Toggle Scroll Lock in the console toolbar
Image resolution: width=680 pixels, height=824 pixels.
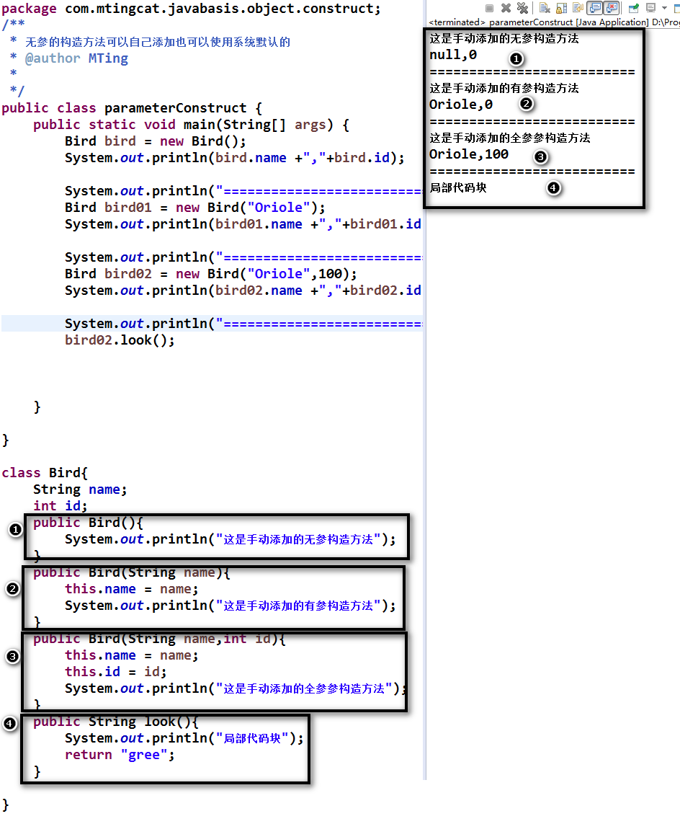click(x=561, y=8)
